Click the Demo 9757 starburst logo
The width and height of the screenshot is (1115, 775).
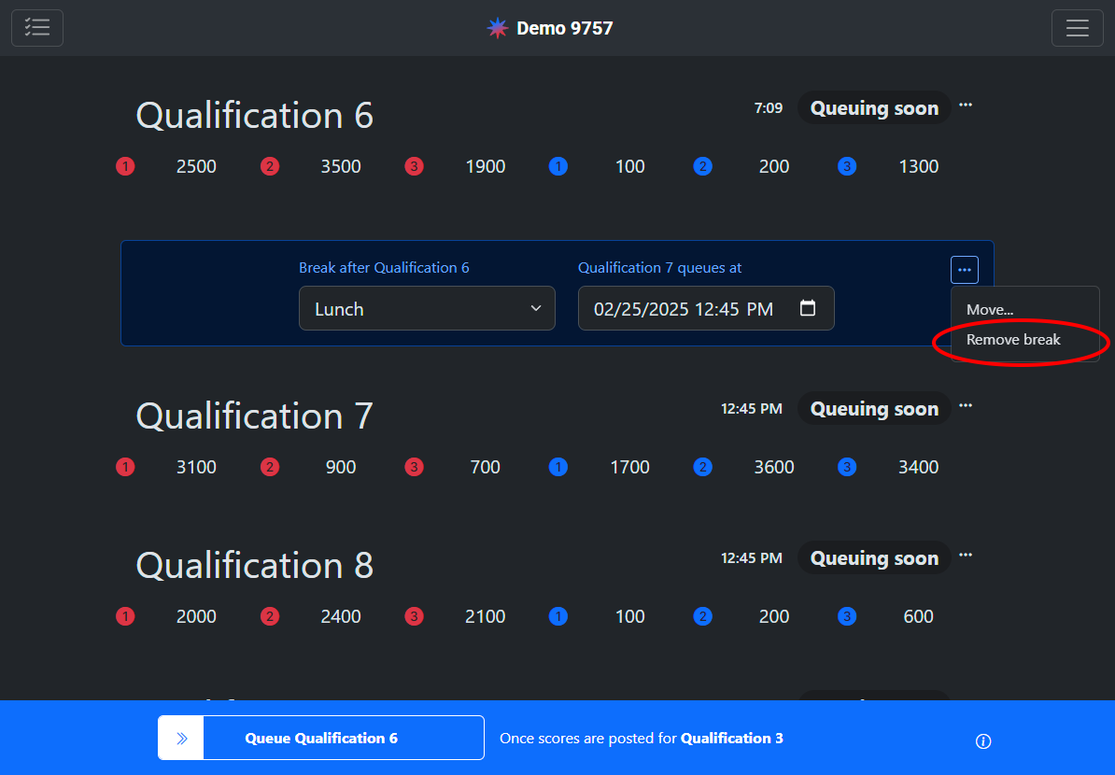tap(498, 28)
